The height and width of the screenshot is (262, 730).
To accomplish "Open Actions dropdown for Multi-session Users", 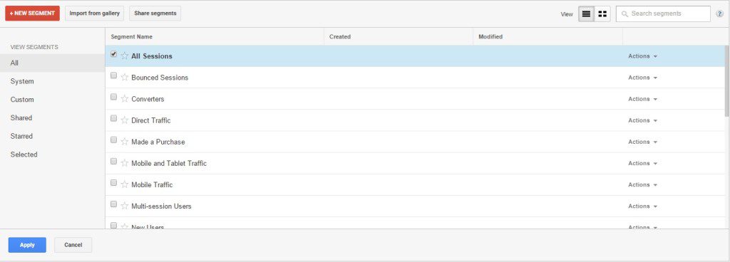I will tap(642, 206).
